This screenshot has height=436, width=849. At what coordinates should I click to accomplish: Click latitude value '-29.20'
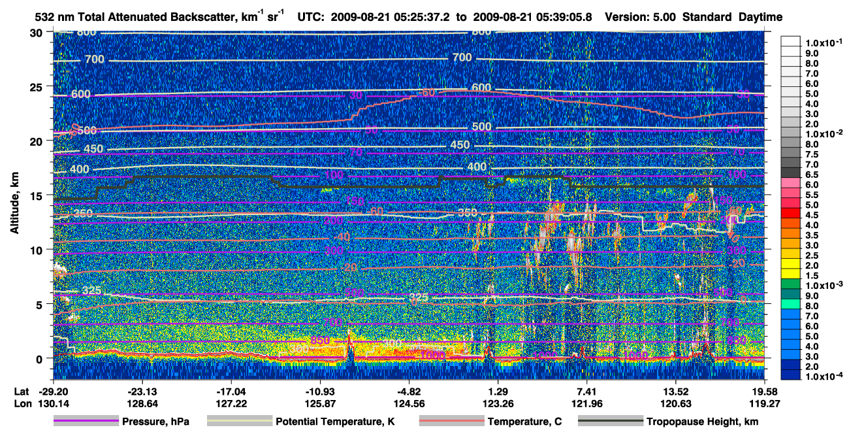tap(53, 391)
